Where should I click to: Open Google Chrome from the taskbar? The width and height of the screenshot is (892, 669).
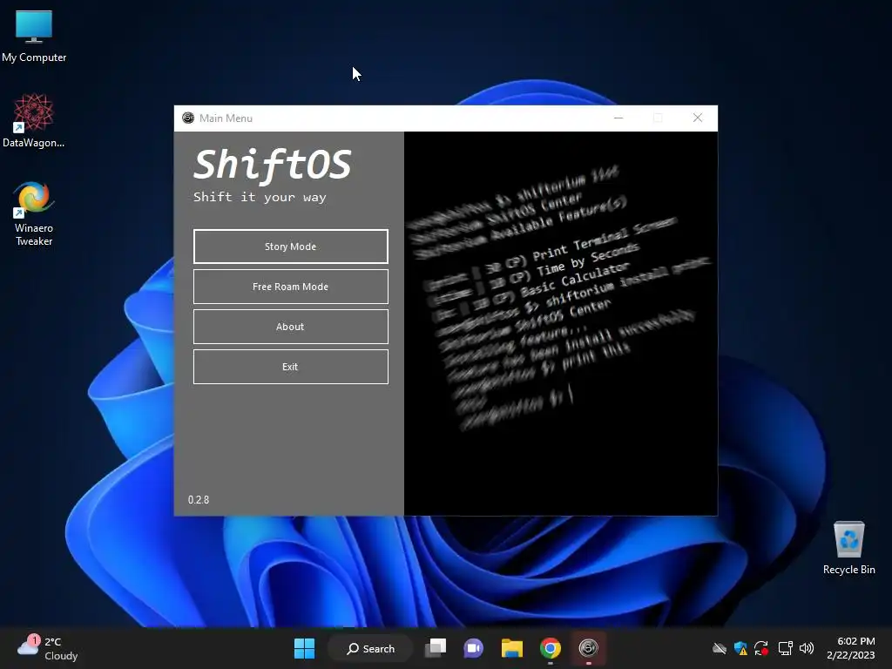coord(551,648)
